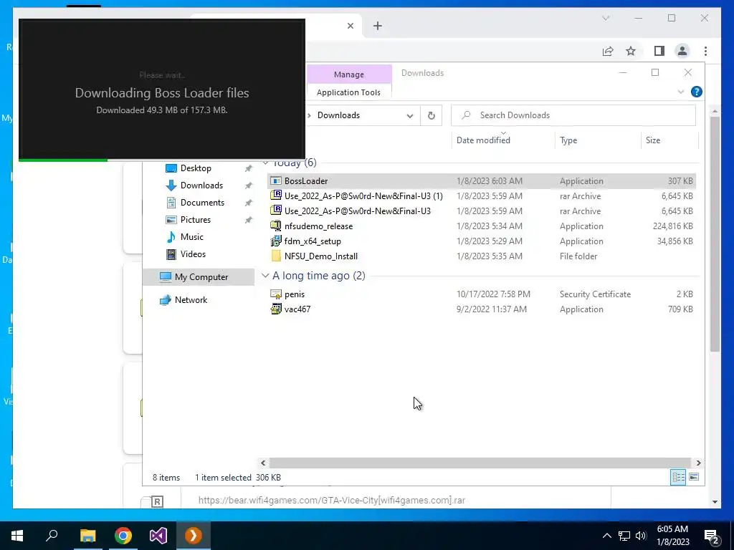The height and width of the screenshot is (550, 734).
Task: Open Visual Studio from the taskbar
Action: (x=158, y=536)
